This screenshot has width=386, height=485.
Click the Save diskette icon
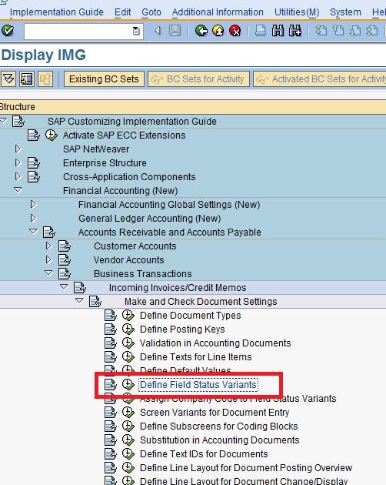click(175, 31)
